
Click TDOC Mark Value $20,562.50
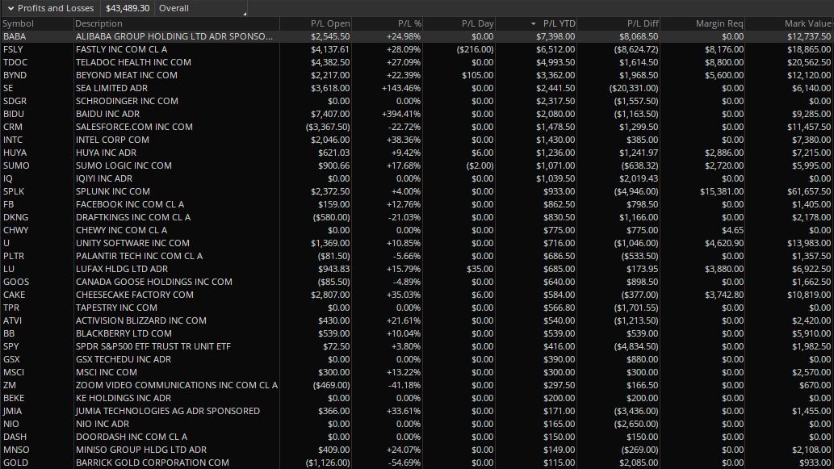tap(809, 62)
